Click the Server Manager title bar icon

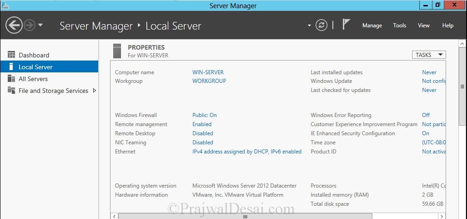pos(5,5)
